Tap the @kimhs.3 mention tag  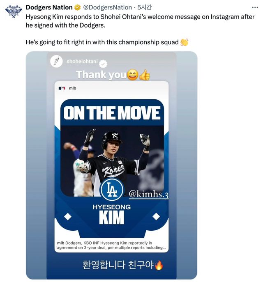tap(148, 194)
